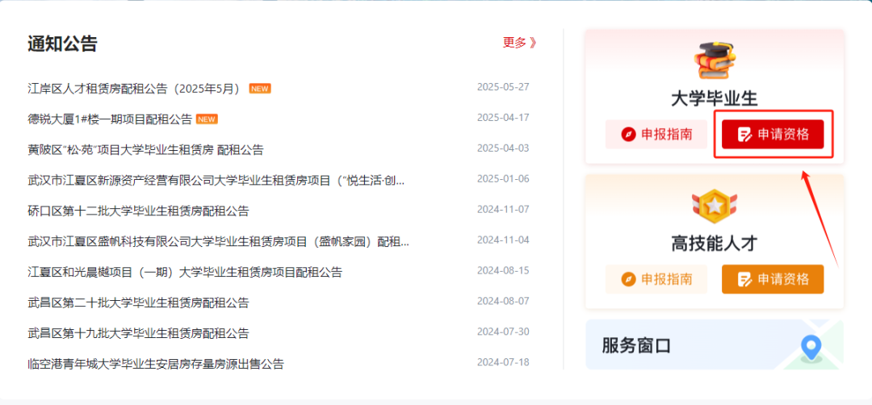Open 申报指南 for 大学毕业生

point(656,134)
